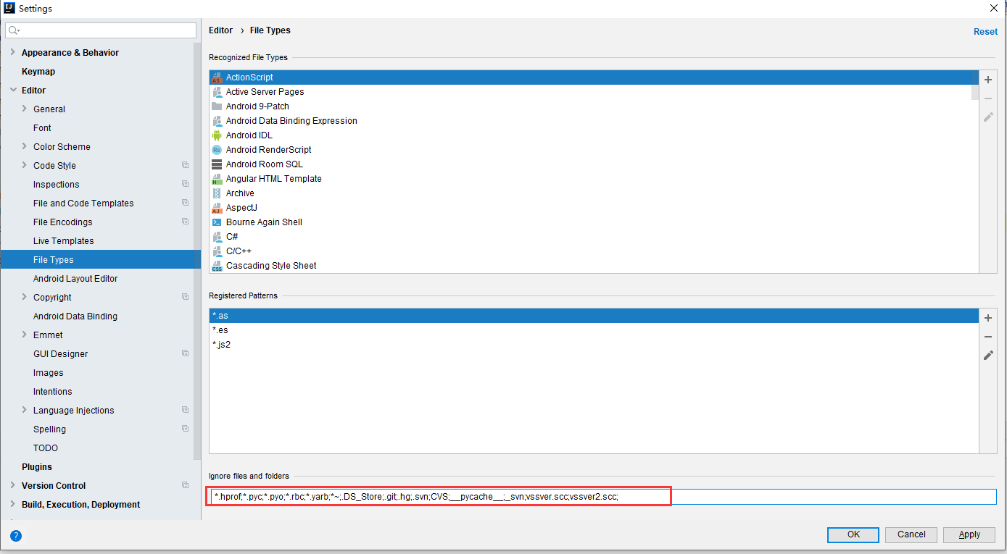Screen dimensions: 1007x554
Task: Open the Live Templates settings page
Action: click(x=64, y=241)
